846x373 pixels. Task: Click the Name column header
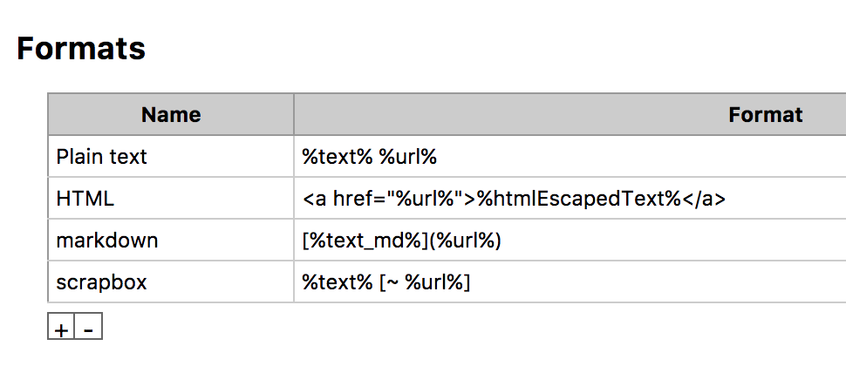click(171, 114)
